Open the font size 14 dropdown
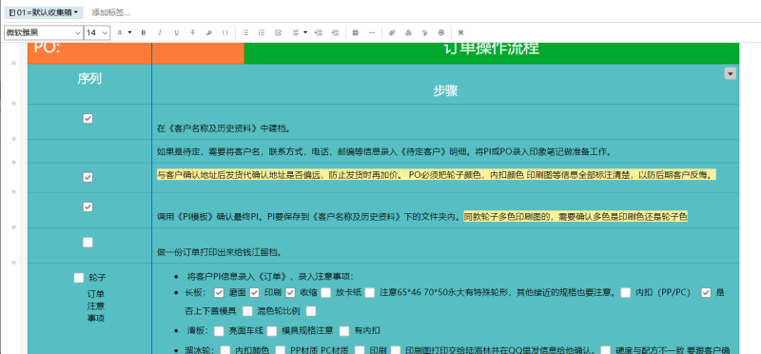Viewport: 761px width, 354px height. point(98,32)
